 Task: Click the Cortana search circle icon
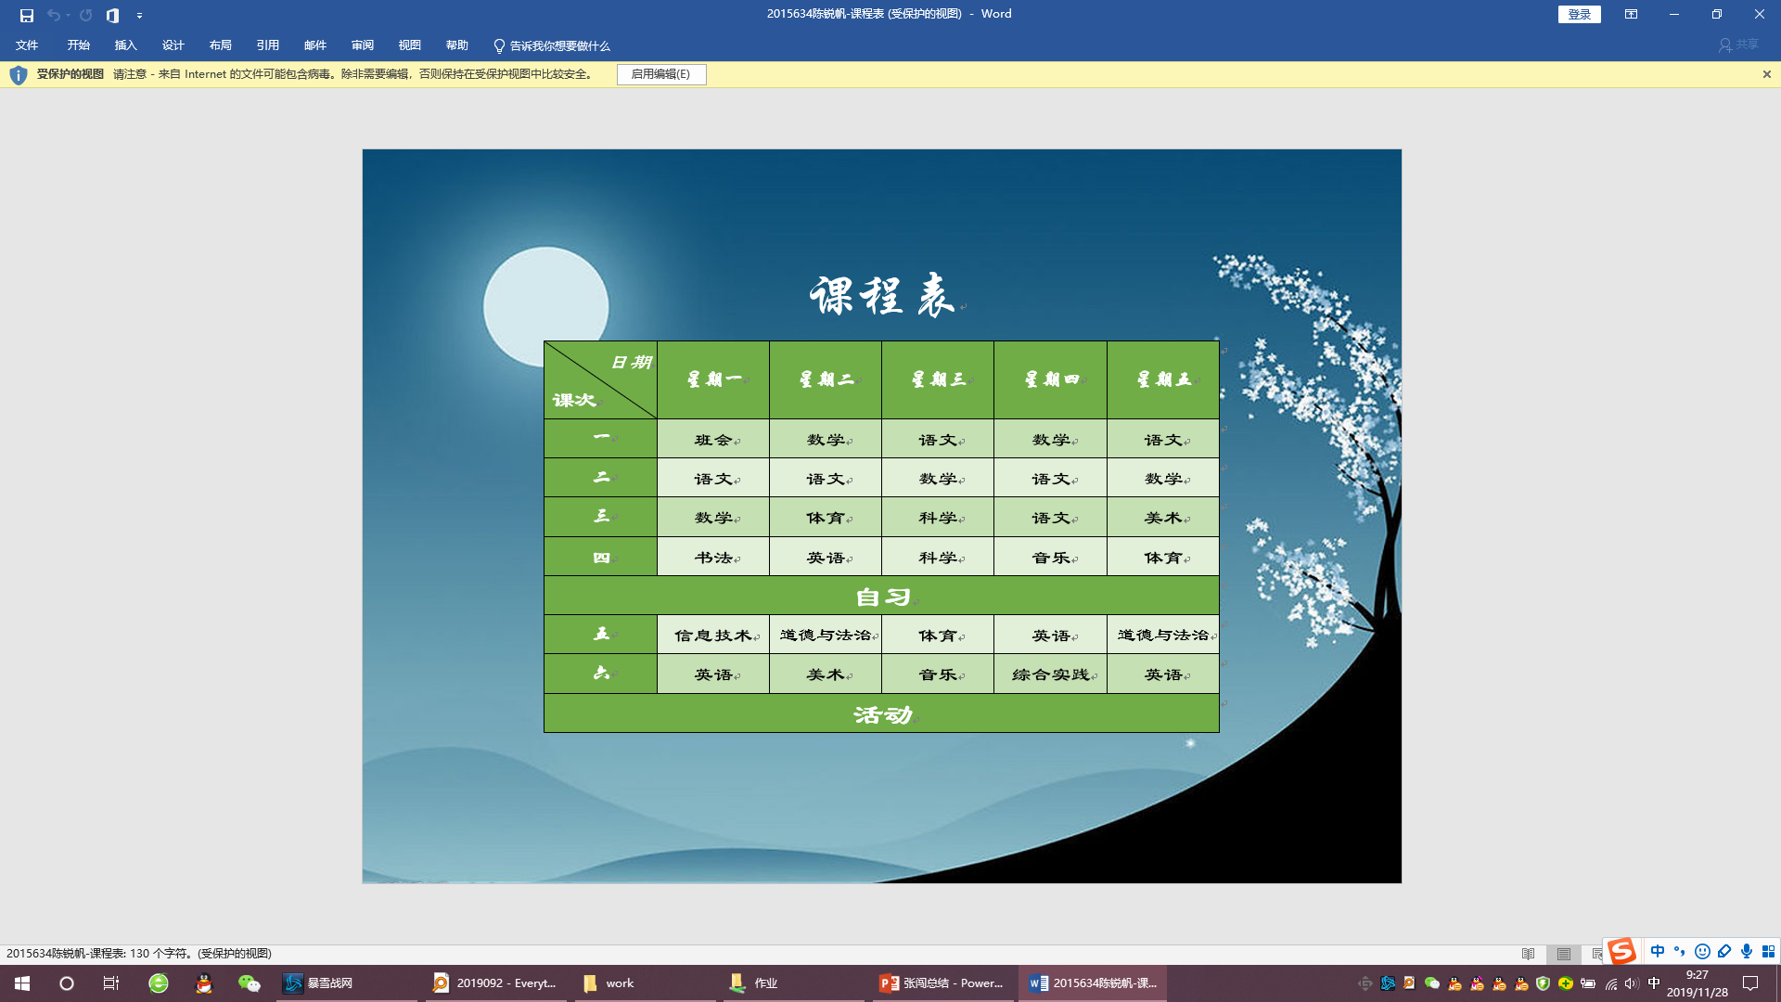[x=67, y=983]
